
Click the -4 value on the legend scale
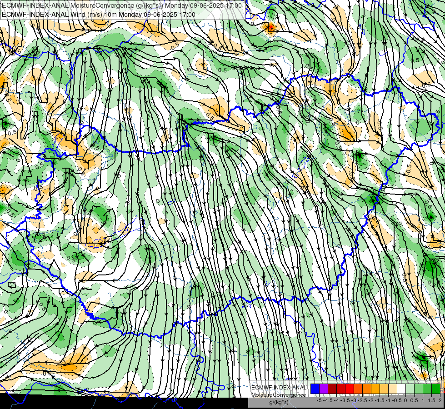(336, 400)
